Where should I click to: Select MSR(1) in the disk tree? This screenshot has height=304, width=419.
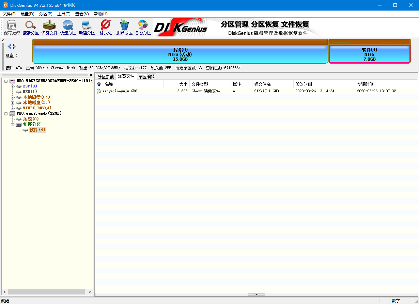pyautogui.click(x=30, y=92)
